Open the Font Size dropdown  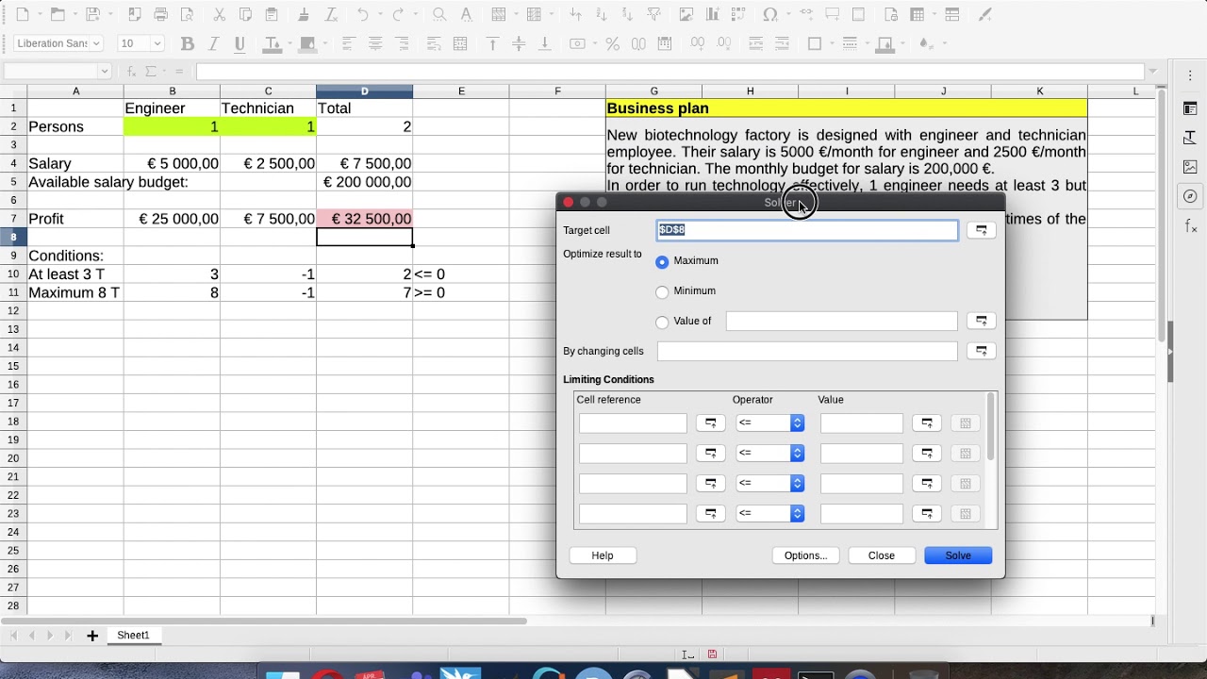coord(157,43)
